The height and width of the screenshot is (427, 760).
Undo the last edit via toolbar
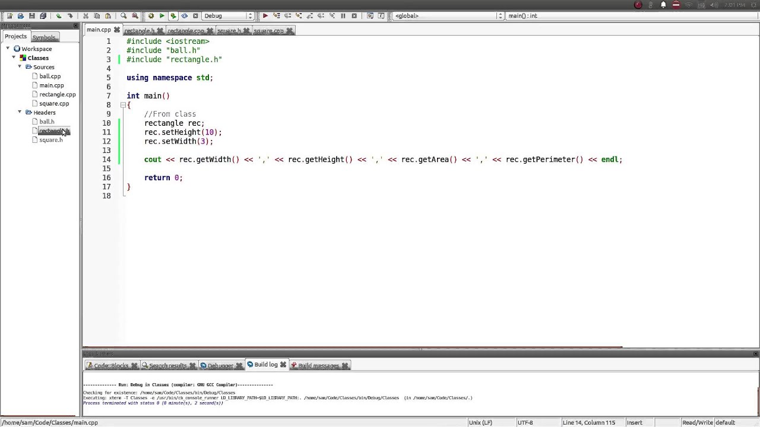(59, 16)
